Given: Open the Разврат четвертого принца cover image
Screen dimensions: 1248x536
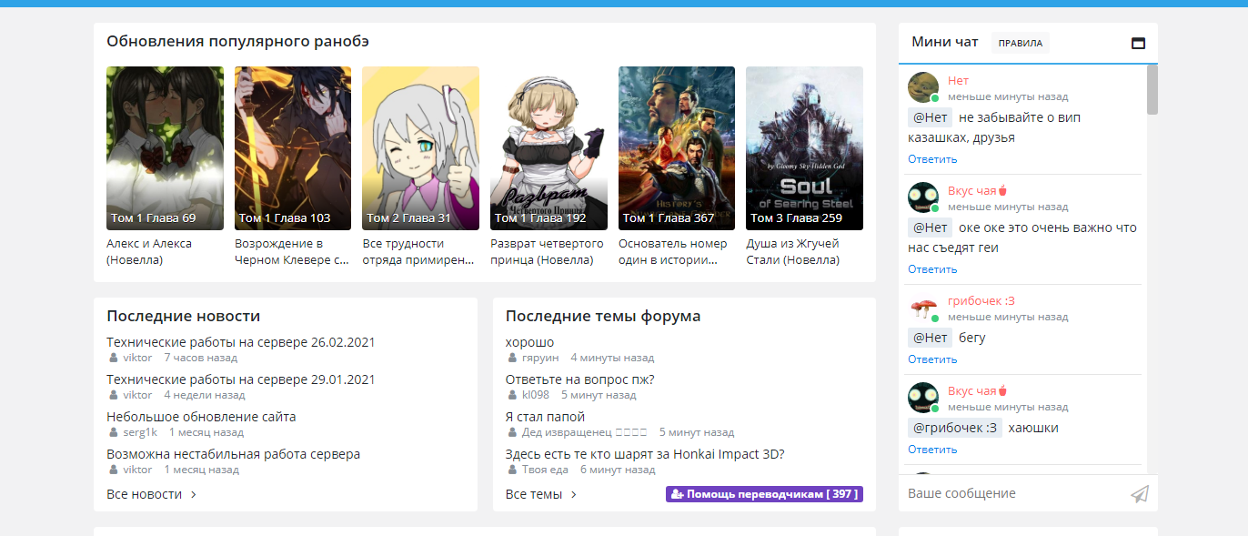Looking at the screenshot, I should (x=549, y=148).
